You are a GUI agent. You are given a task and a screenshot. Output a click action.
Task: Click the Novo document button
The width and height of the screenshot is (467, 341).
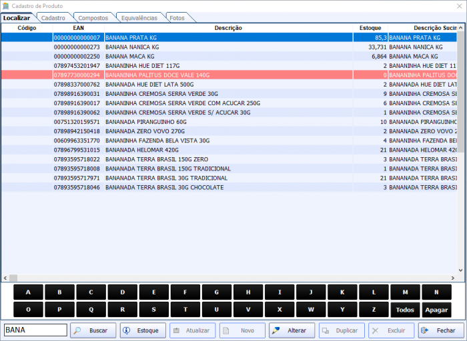click(242, 330)
